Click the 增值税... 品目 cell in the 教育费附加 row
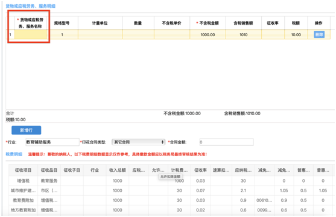This screenshot has width=336, height=217. [49, 200]
